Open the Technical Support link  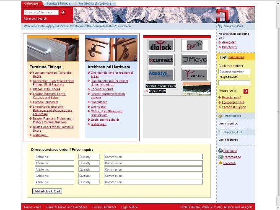(x=234, y=107)
